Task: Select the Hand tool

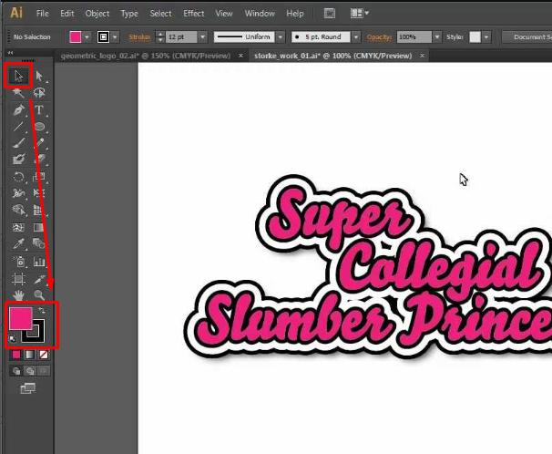Action: click(x=18, y=295)
